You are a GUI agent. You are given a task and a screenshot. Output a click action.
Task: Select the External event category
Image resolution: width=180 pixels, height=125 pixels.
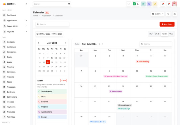[52, 102]
